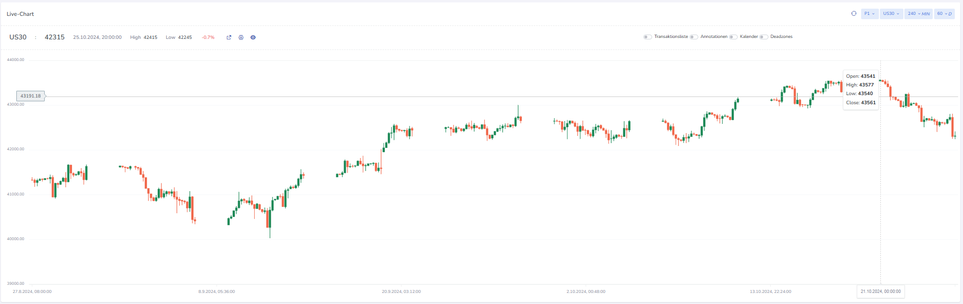This screenshot has width=963, height=304.
Task: Open the P1 dropdown
Action: [x=870, y=13]
